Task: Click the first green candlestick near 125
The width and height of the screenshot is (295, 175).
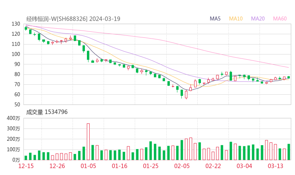Action: (26, 28)
